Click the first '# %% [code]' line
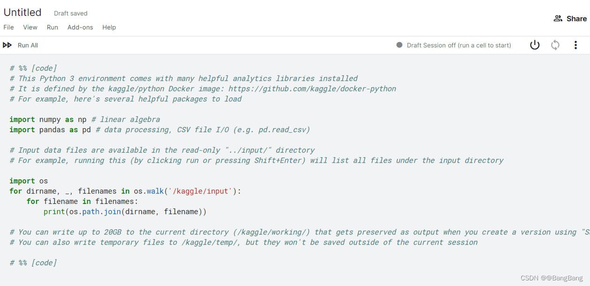This screenshot has width=590, height=286. tap(33, 68)
